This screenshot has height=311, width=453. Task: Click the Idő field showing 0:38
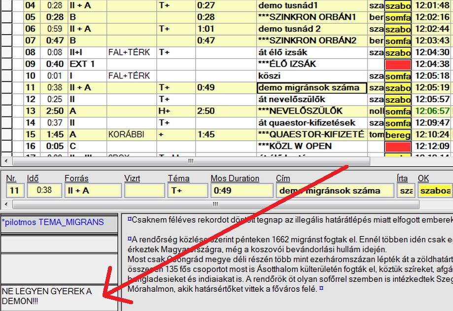point(43,191)
